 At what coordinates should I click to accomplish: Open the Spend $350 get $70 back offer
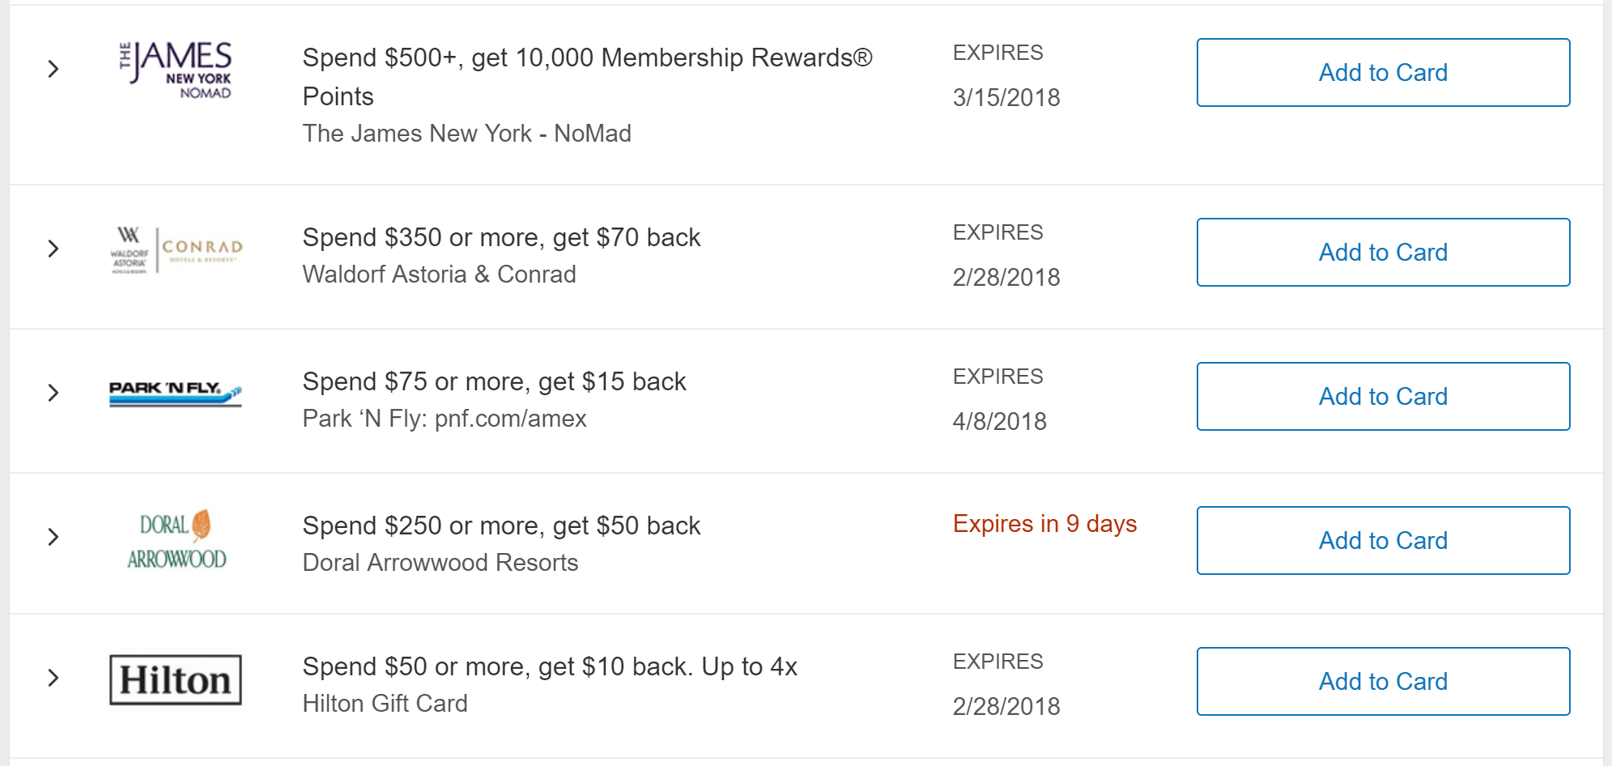[x=501, y=237]
